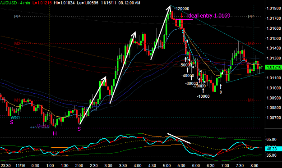Click the magenta H marker label

(55, 133)
